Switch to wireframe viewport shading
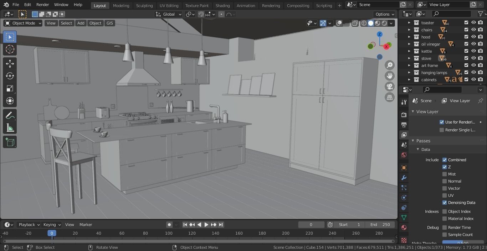 364,23
